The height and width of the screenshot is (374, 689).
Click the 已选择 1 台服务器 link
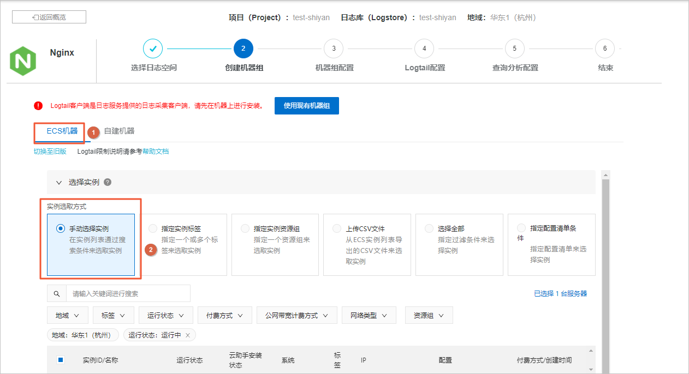[561, 293]
